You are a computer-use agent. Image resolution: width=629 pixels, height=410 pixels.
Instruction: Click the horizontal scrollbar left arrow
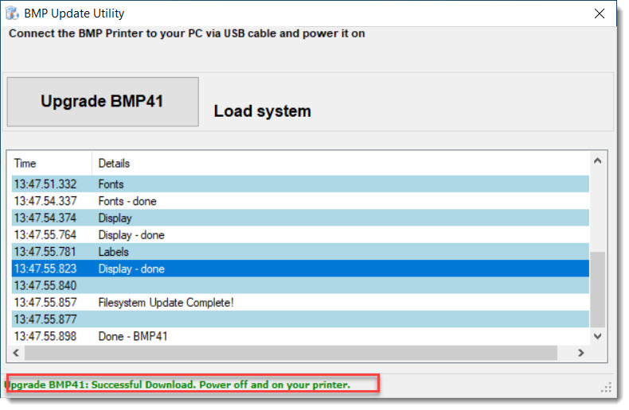[17, 353]
